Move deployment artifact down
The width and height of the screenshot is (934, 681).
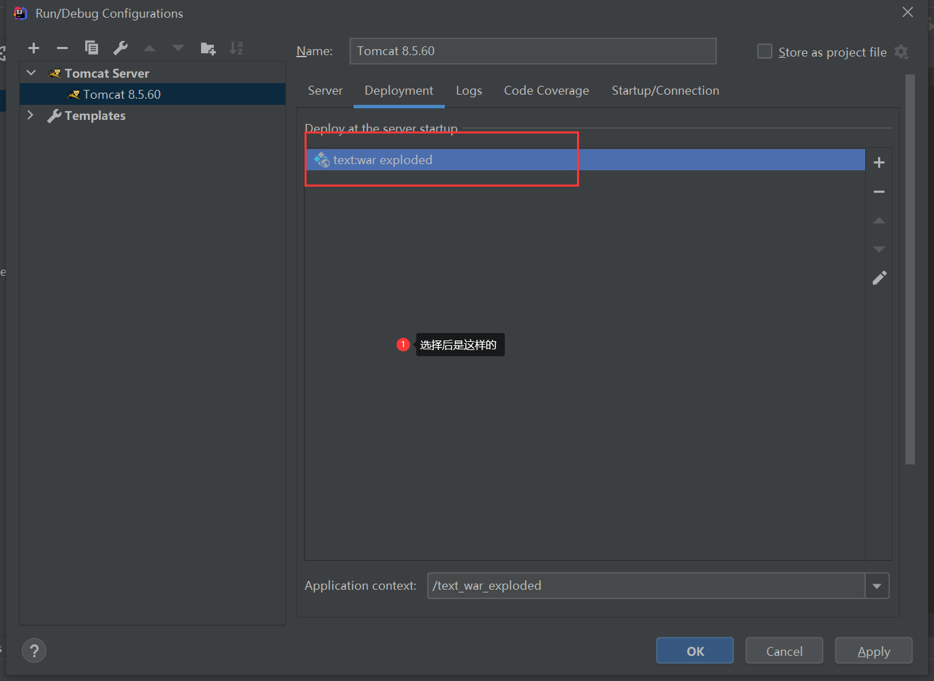(x=879, y=249)
